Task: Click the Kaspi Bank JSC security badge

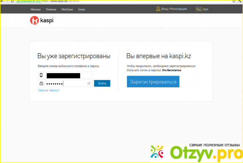Action: pos(29,1)
